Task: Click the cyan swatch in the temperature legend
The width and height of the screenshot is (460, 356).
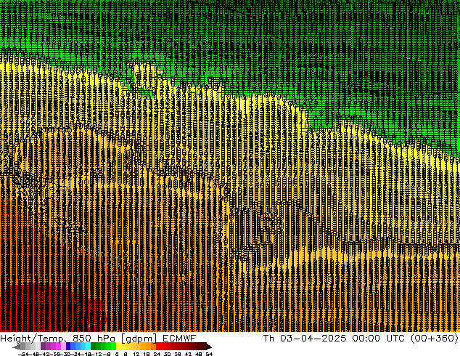Action: tap(88, 346)
